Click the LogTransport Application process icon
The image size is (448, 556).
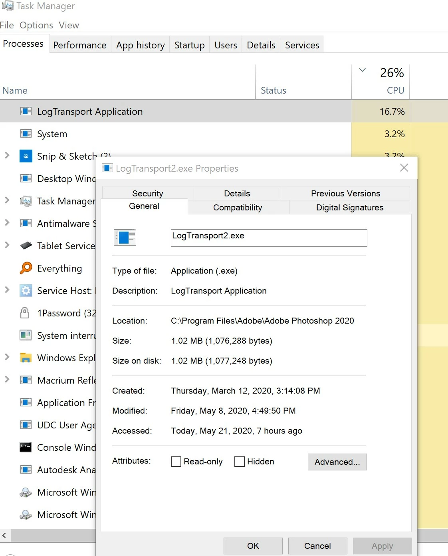tap(26, 111)
